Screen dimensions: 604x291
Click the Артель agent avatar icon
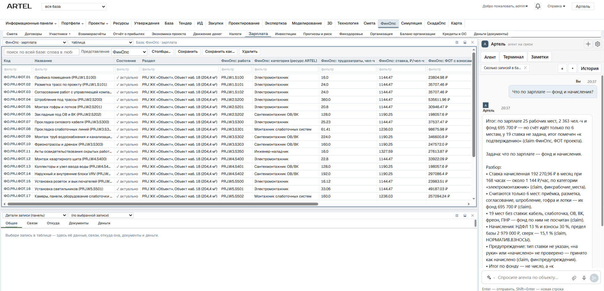[x=485, y=44]
